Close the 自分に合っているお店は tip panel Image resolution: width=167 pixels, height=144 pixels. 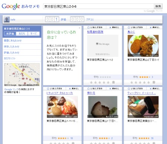click(79, 28)
